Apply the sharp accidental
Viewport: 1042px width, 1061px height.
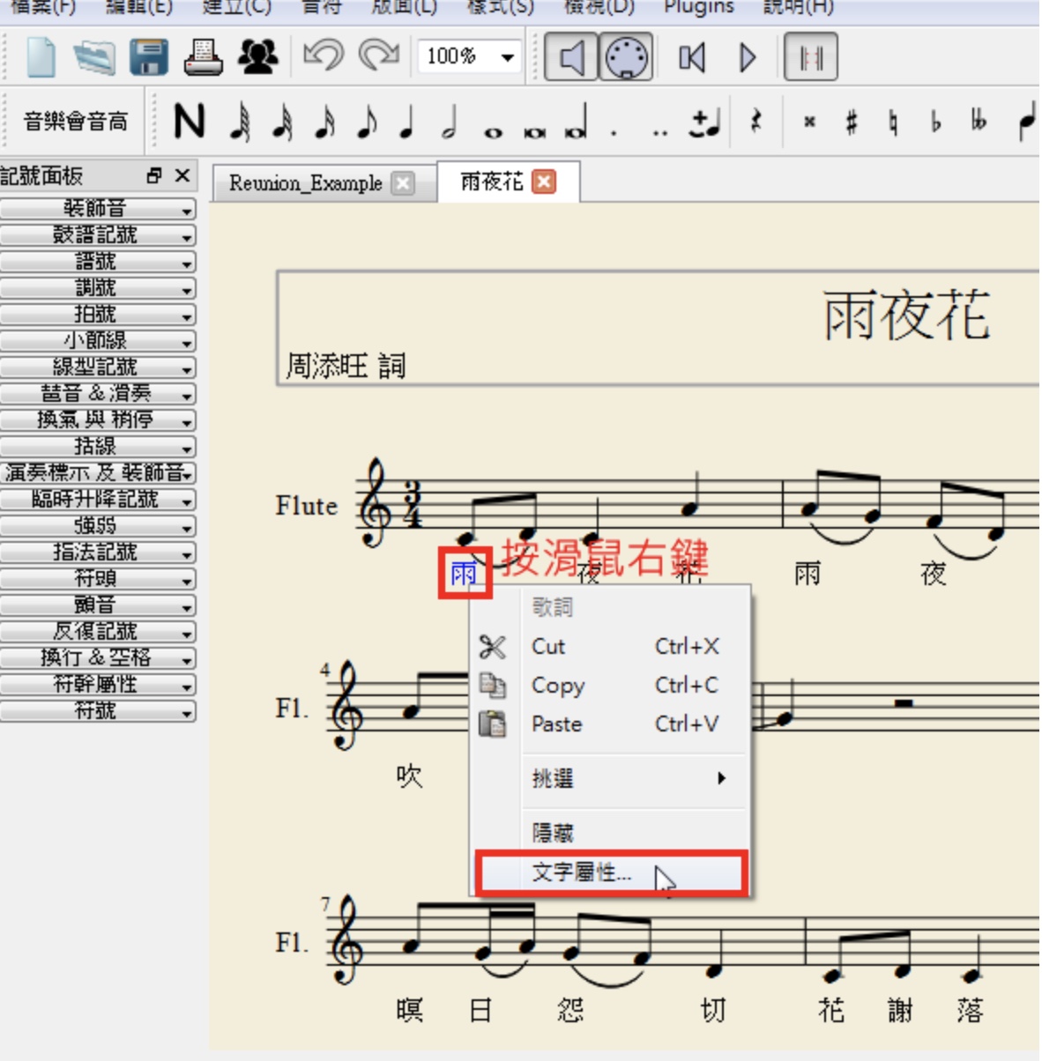click(x=851, y=122)
